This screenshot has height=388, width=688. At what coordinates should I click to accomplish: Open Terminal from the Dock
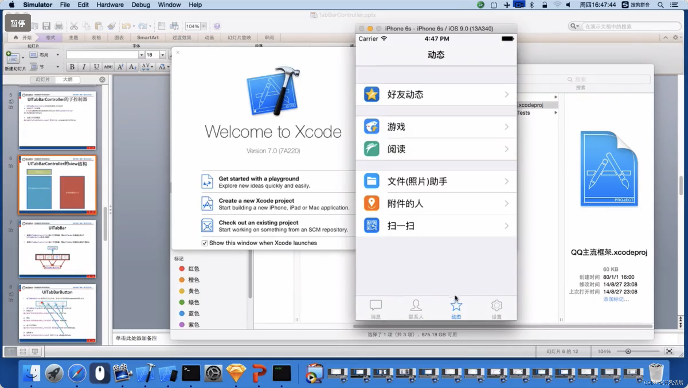coord(191,373)
